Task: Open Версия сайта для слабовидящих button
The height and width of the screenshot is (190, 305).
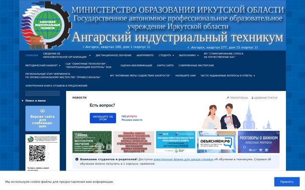Action: click(42, 119)
